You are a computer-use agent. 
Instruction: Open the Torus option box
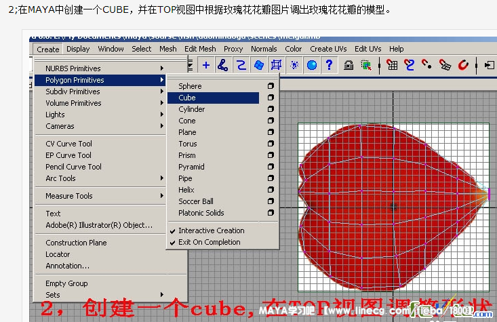tap(271, 144)
